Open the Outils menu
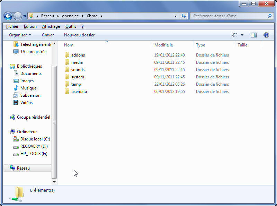The image size is (277, 206). [x=71, y=26]
